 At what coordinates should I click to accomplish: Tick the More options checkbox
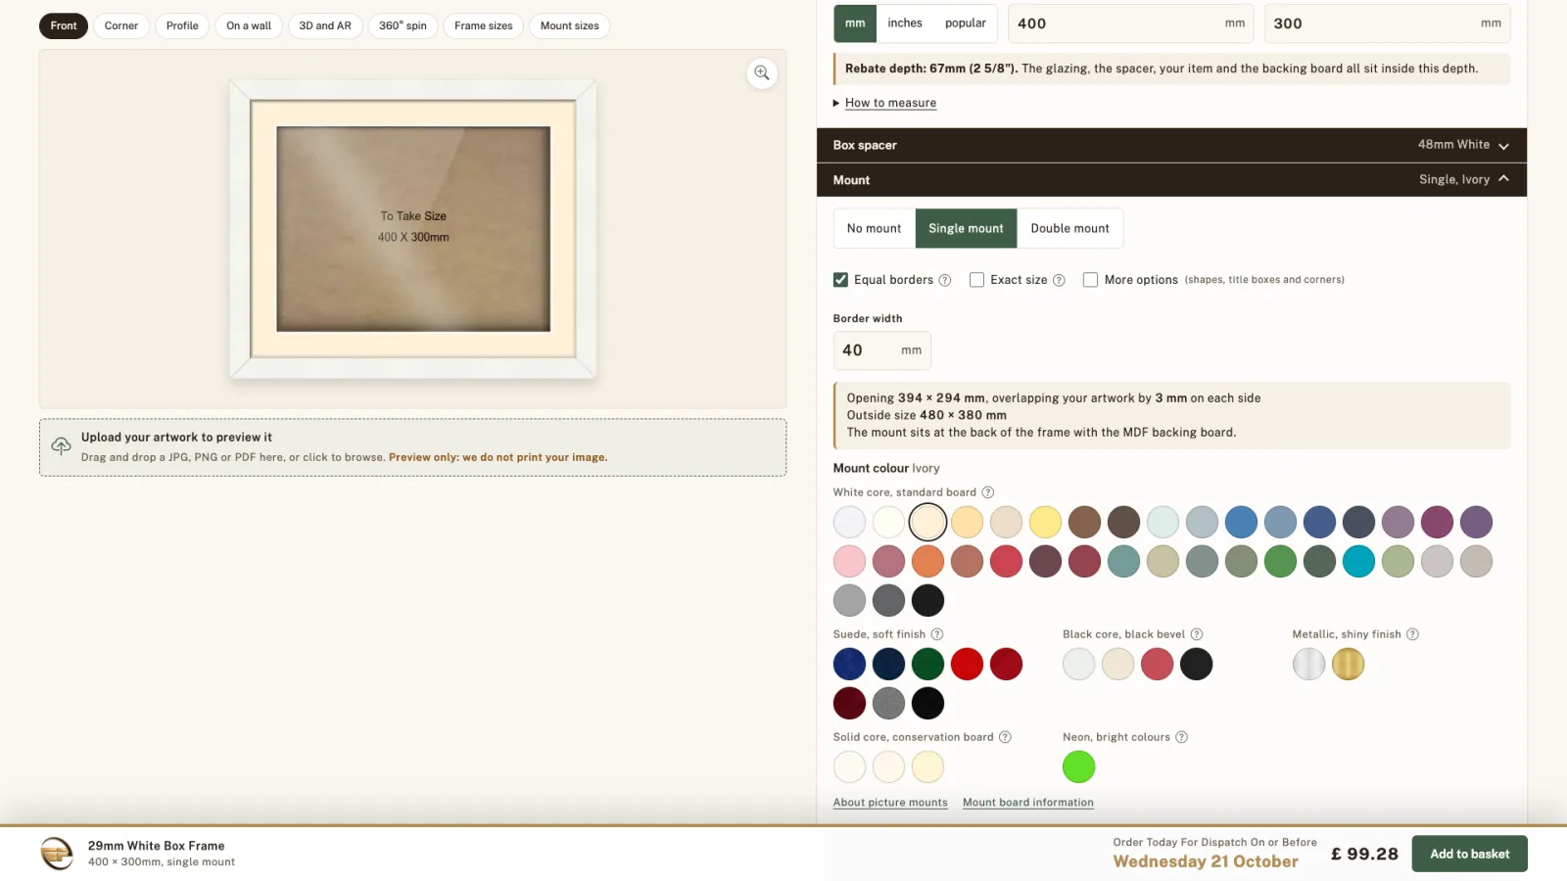click(x=1090, y=280)
